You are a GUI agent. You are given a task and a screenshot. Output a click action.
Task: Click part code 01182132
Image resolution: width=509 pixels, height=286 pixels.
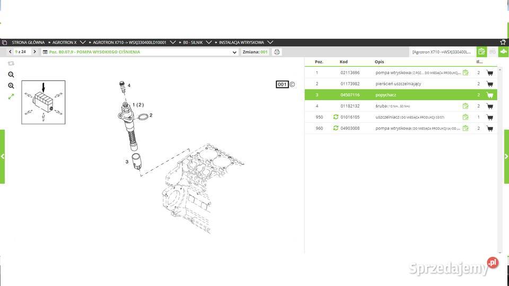point(350,106)
